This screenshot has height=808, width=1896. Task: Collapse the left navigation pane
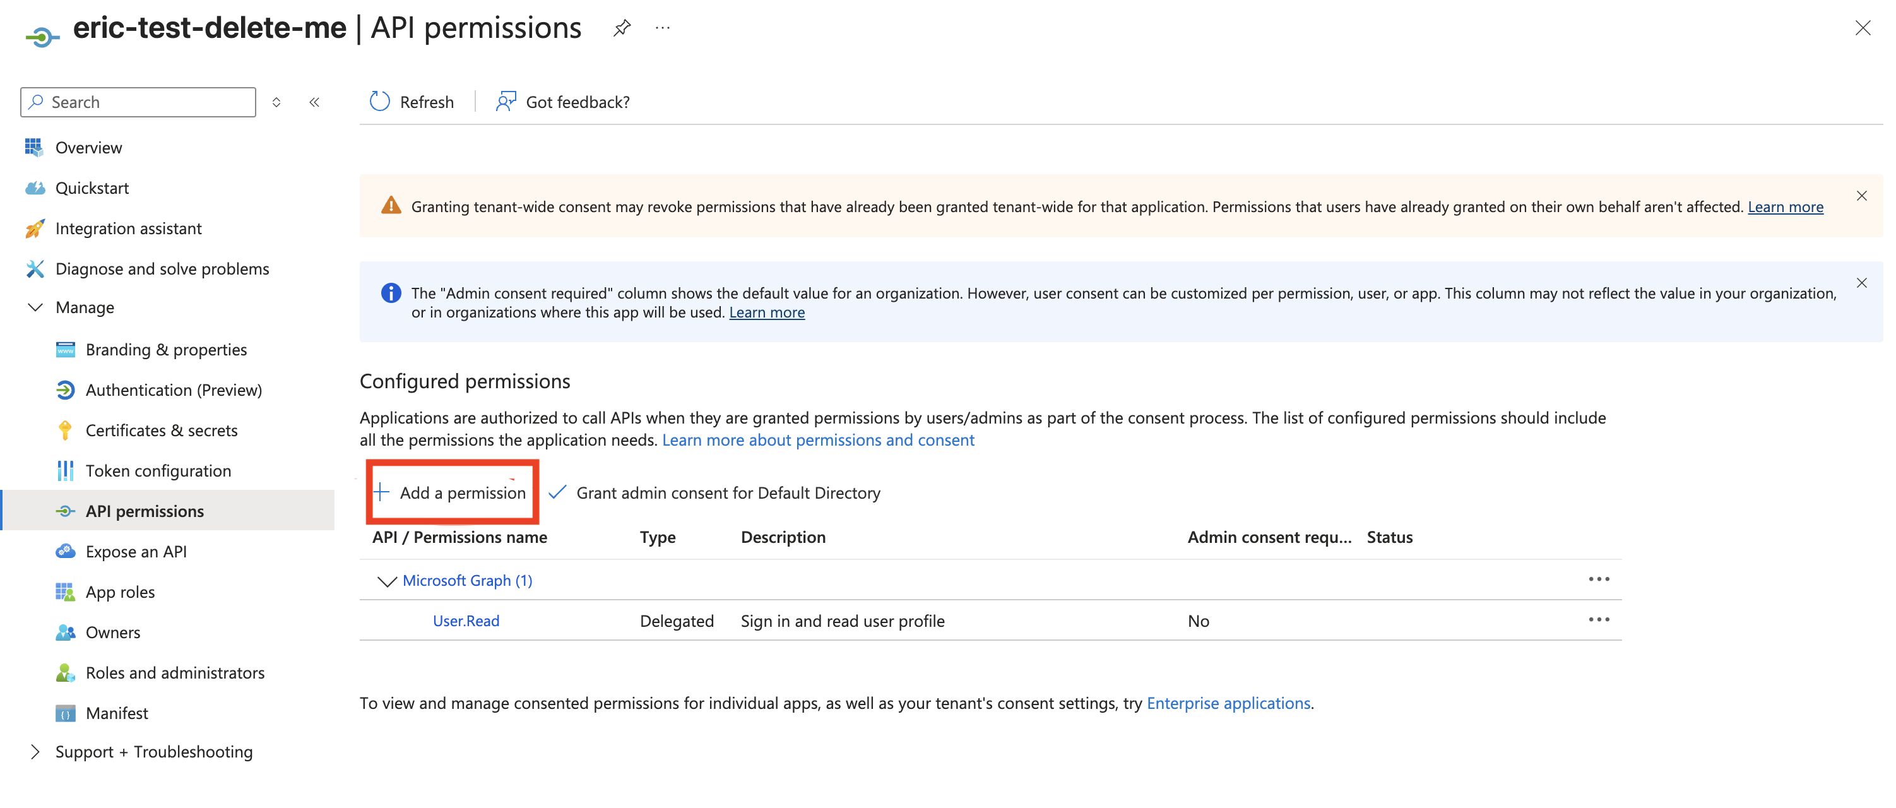click(314, 102)
